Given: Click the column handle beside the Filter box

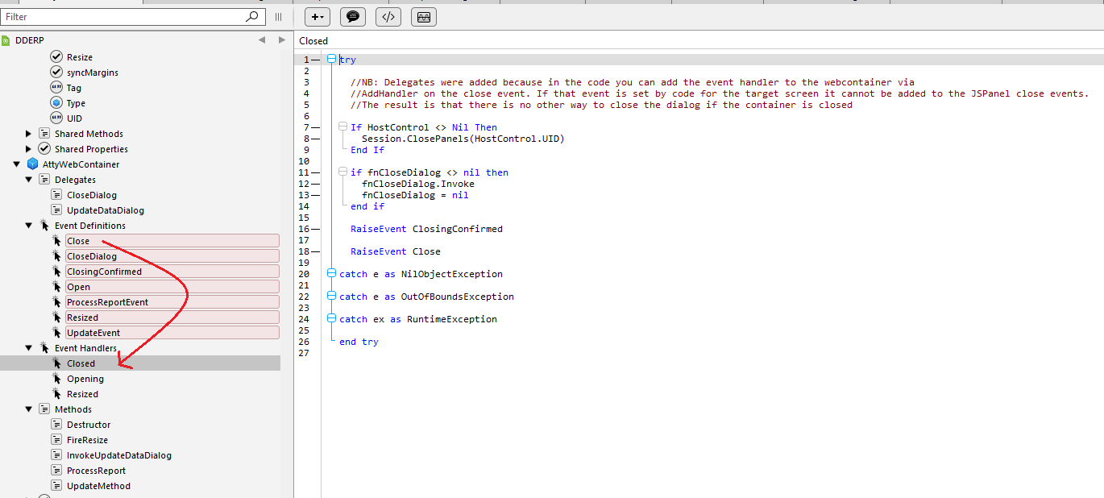Looking at the screenshot, I should (x=279, y=16).
